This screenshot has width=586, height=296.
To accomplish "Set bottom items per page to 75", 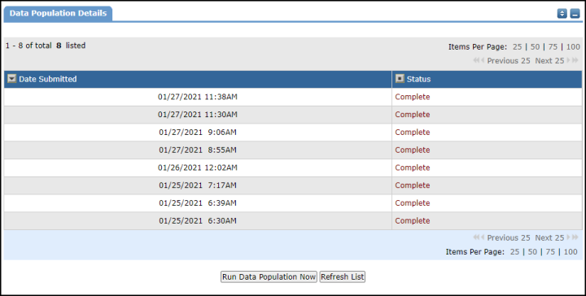I will 550,252.
